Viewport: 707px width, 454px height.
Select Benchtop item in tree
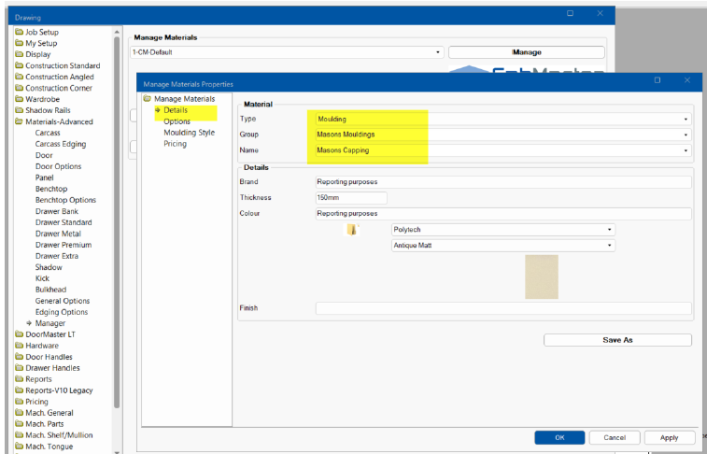click(x=51, y=189)
